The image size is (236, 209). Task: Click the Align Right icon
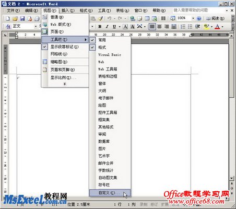167,27
